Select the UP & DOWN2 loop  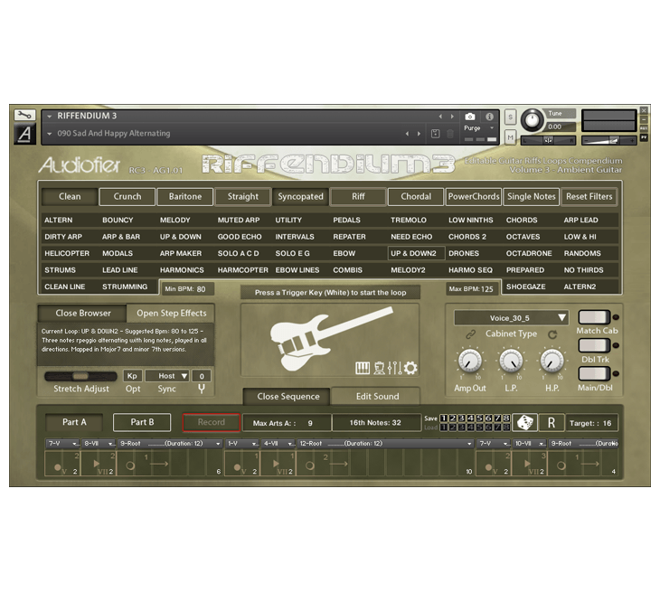coord(416,253)
